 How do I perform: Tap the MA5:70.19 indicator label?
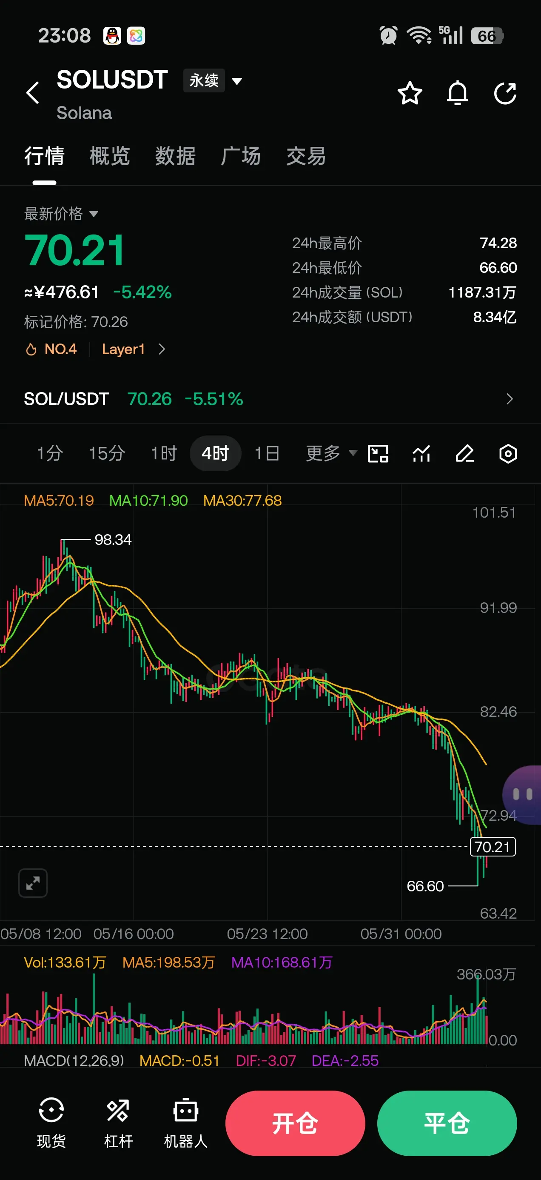59,500
